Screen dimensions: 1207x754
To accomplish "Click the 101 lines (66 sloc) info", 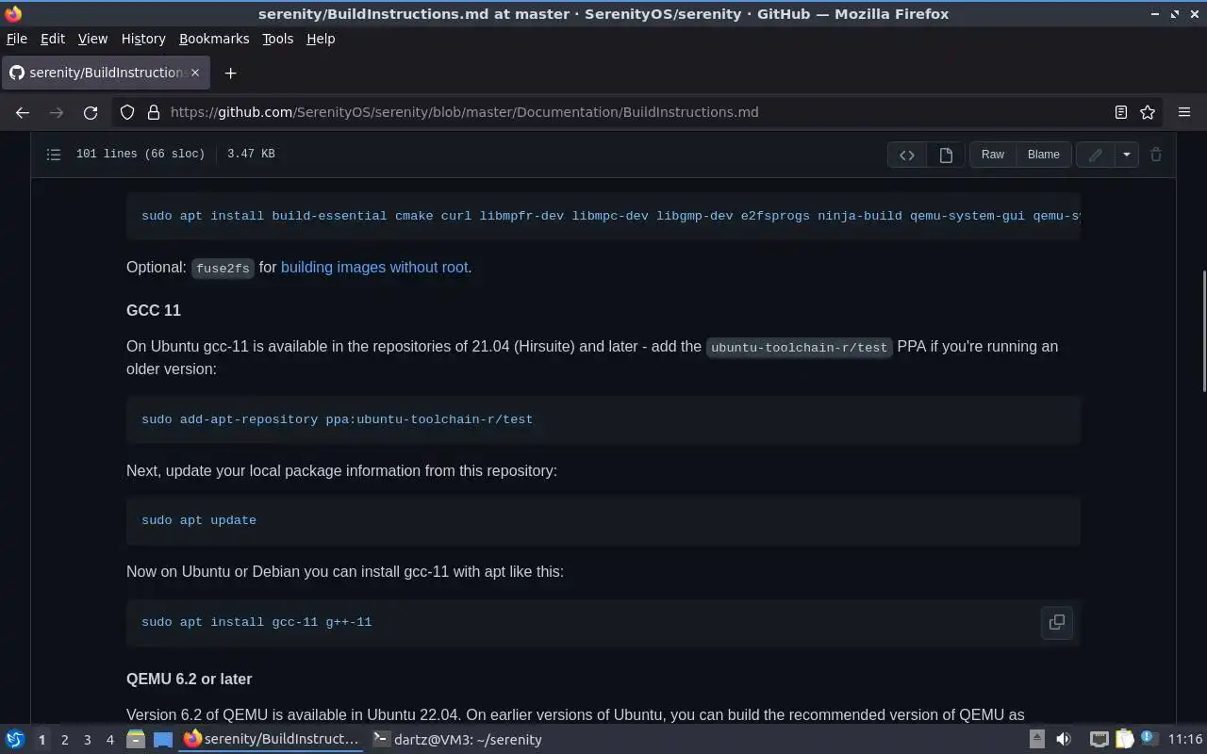I will (141, 154).
